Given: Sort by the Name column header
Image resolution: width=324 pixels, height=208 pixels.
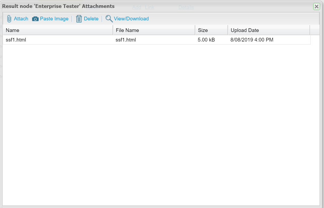Looking at the screenshot, I should coord(58,30).
